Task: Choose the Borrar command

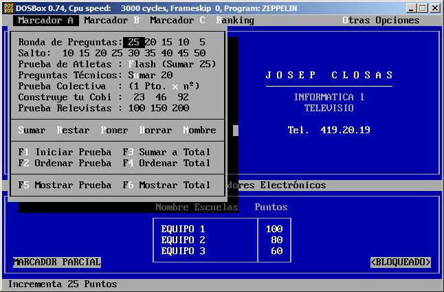Action: pyautogui.click(x=155, y=130)
